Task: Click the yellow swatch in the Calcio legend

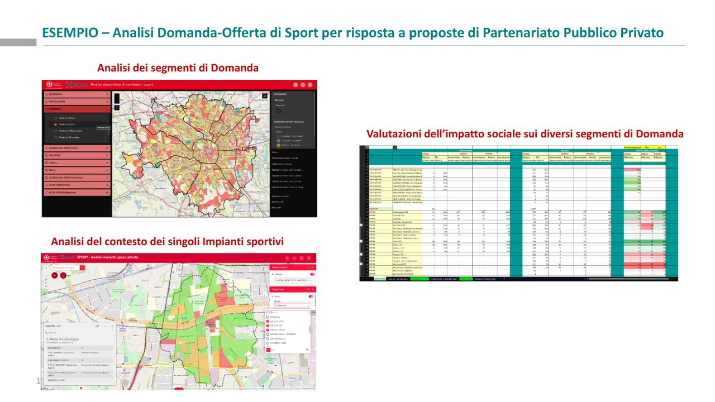Action: 279,145
